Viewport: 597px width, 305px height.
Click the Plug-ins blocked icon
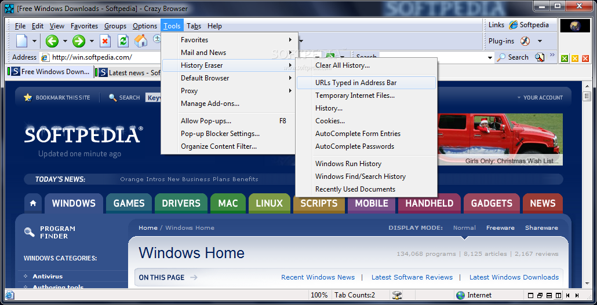525,41
